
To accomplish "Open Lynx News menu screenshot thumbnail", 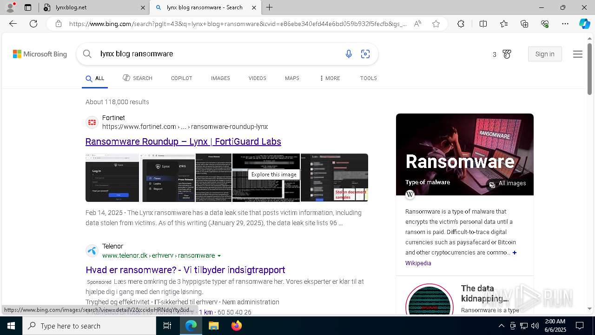I will point(167,178).
